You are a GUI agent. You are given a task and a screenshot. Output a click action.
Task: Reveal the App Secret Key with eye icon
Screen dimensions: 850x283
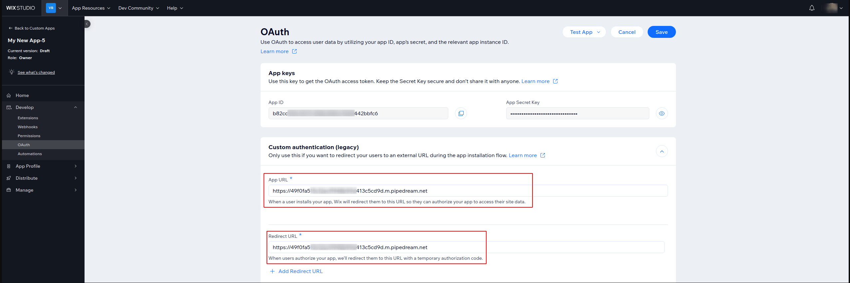coord(662,114)
